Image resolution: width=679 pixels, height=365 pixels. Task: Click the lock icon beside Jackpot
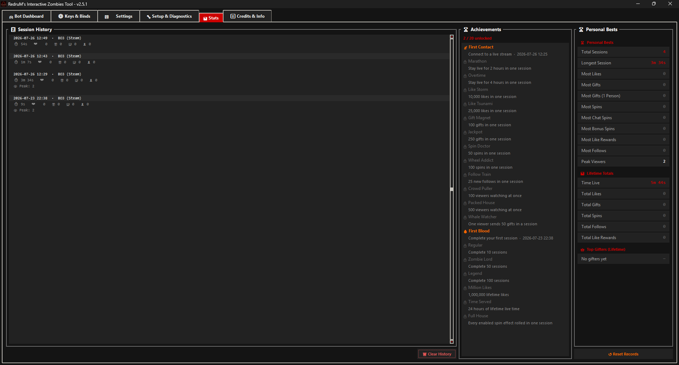pyautogui.click(x=465, y=132)
